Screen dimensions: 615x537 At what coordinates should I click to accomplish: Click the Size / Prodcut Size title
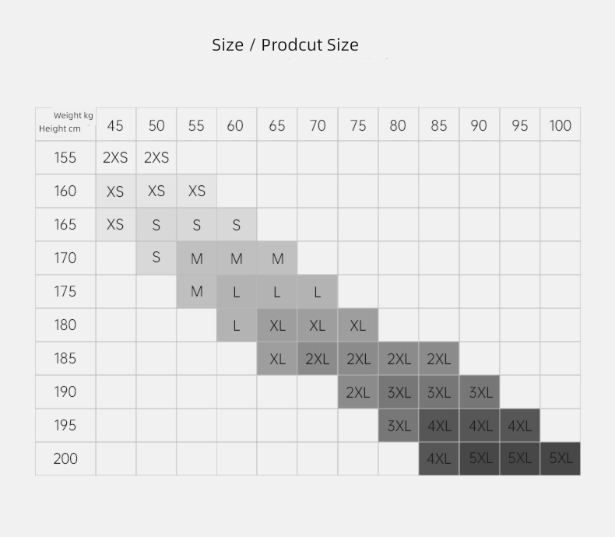coord(285,44)
